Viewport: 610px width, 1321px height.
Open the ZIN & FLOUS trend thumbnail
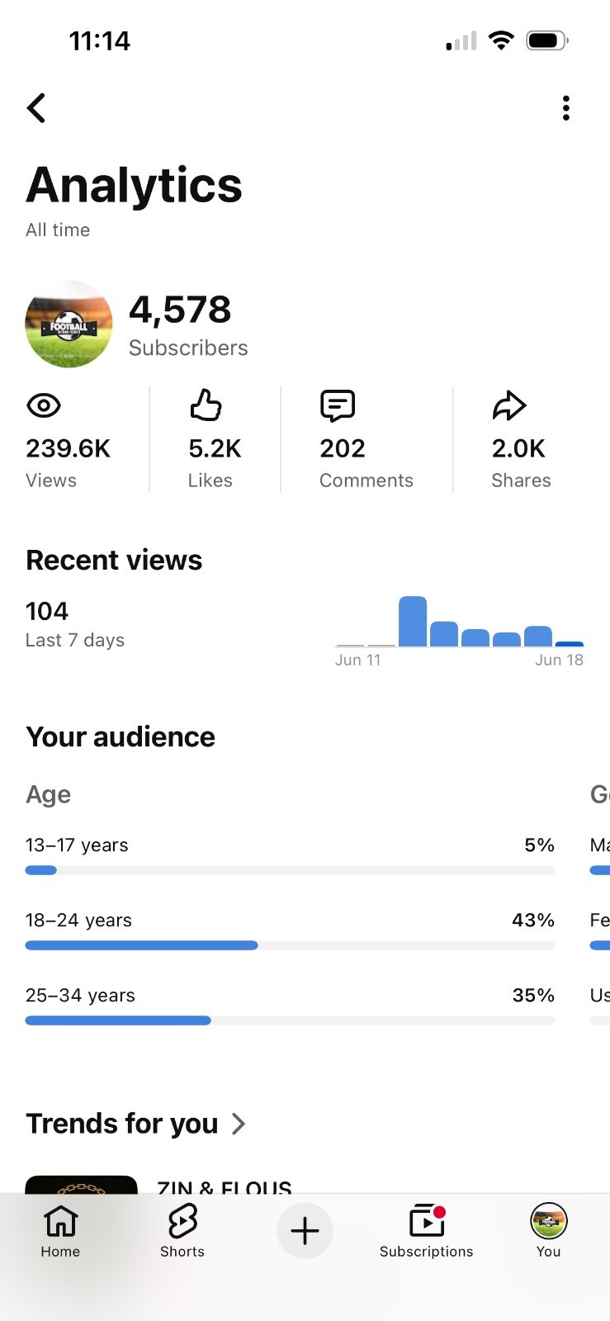pyautogui.click(x=82, y=1185)
